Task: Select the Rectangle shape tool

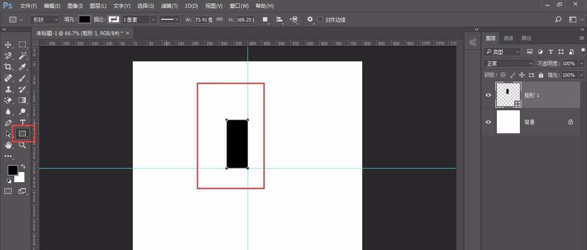Action: pyautogui.click(x=22, y=133)
